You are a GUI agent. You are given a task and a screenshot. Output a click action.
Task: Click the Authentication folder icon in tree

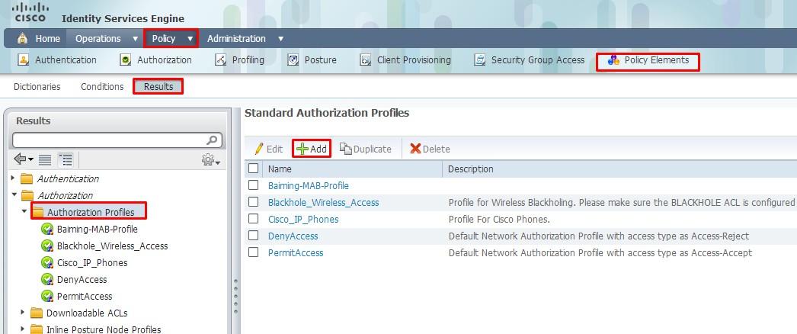(x=27, y=179)
